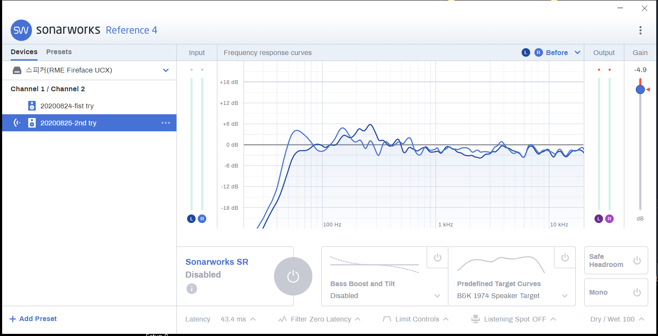Click the Limit Controls icon

(x=387, y=319)
